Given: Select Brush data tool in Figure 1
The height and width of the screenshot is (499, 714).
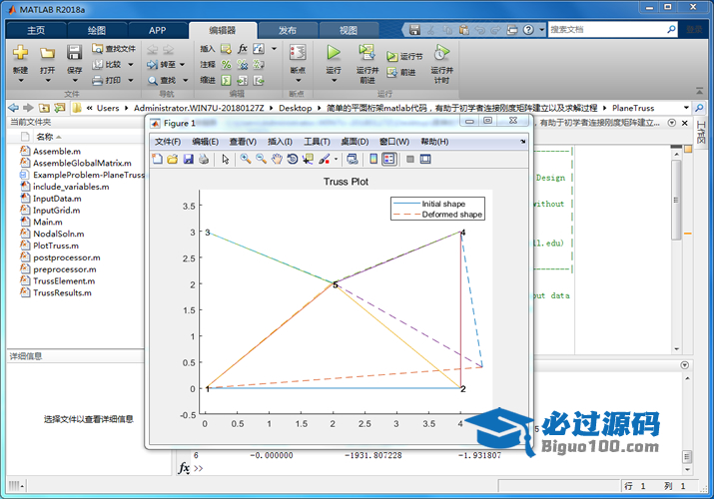Looking at the screenshot, I should (x=325, y=159).
